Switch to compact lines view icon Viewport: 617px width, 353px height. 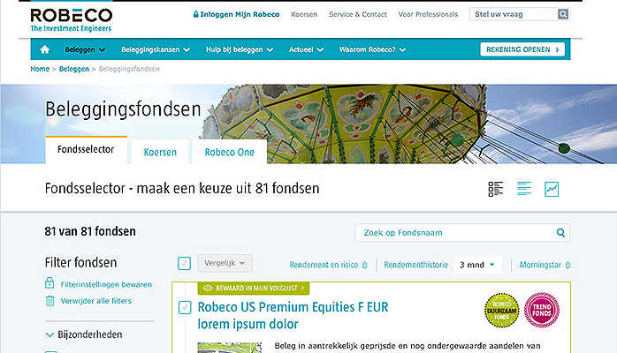click(523, 189)
